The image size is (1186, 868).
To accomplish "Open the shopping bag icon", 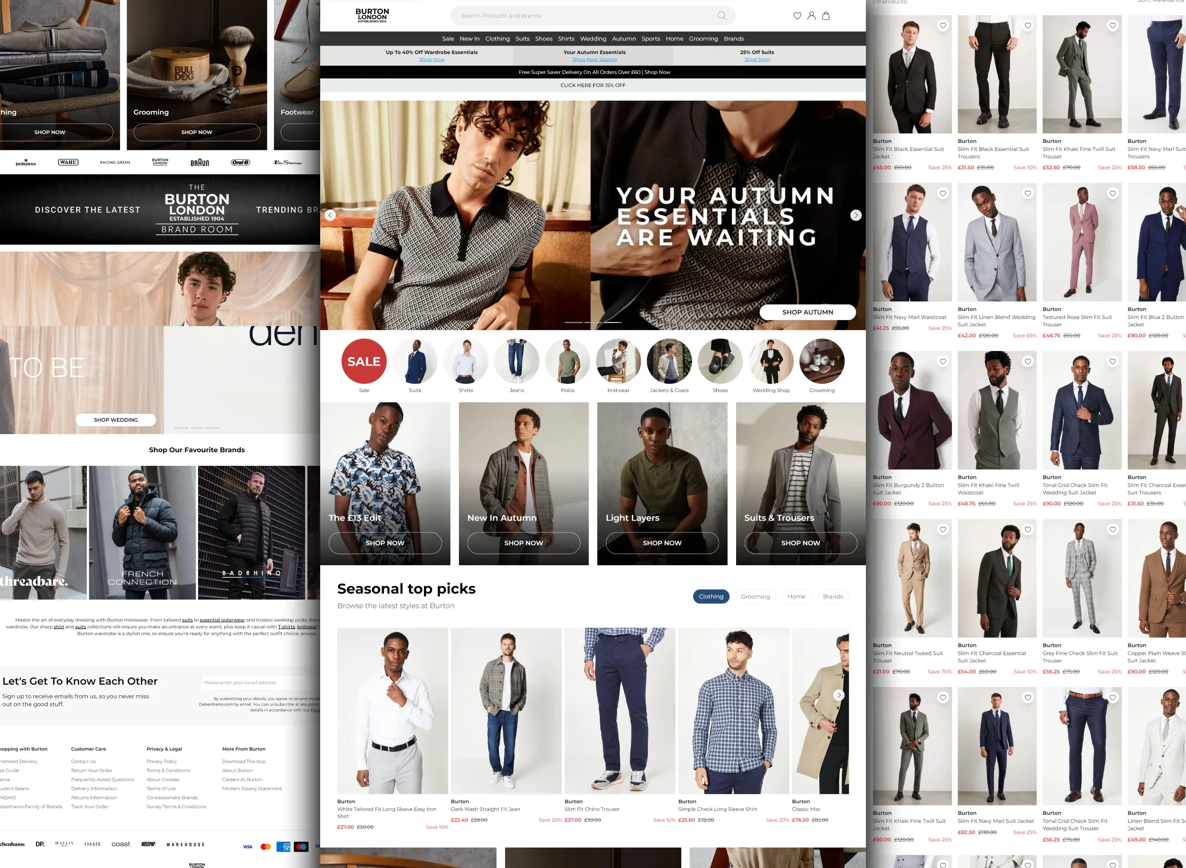I will click(x=826, y=16).
